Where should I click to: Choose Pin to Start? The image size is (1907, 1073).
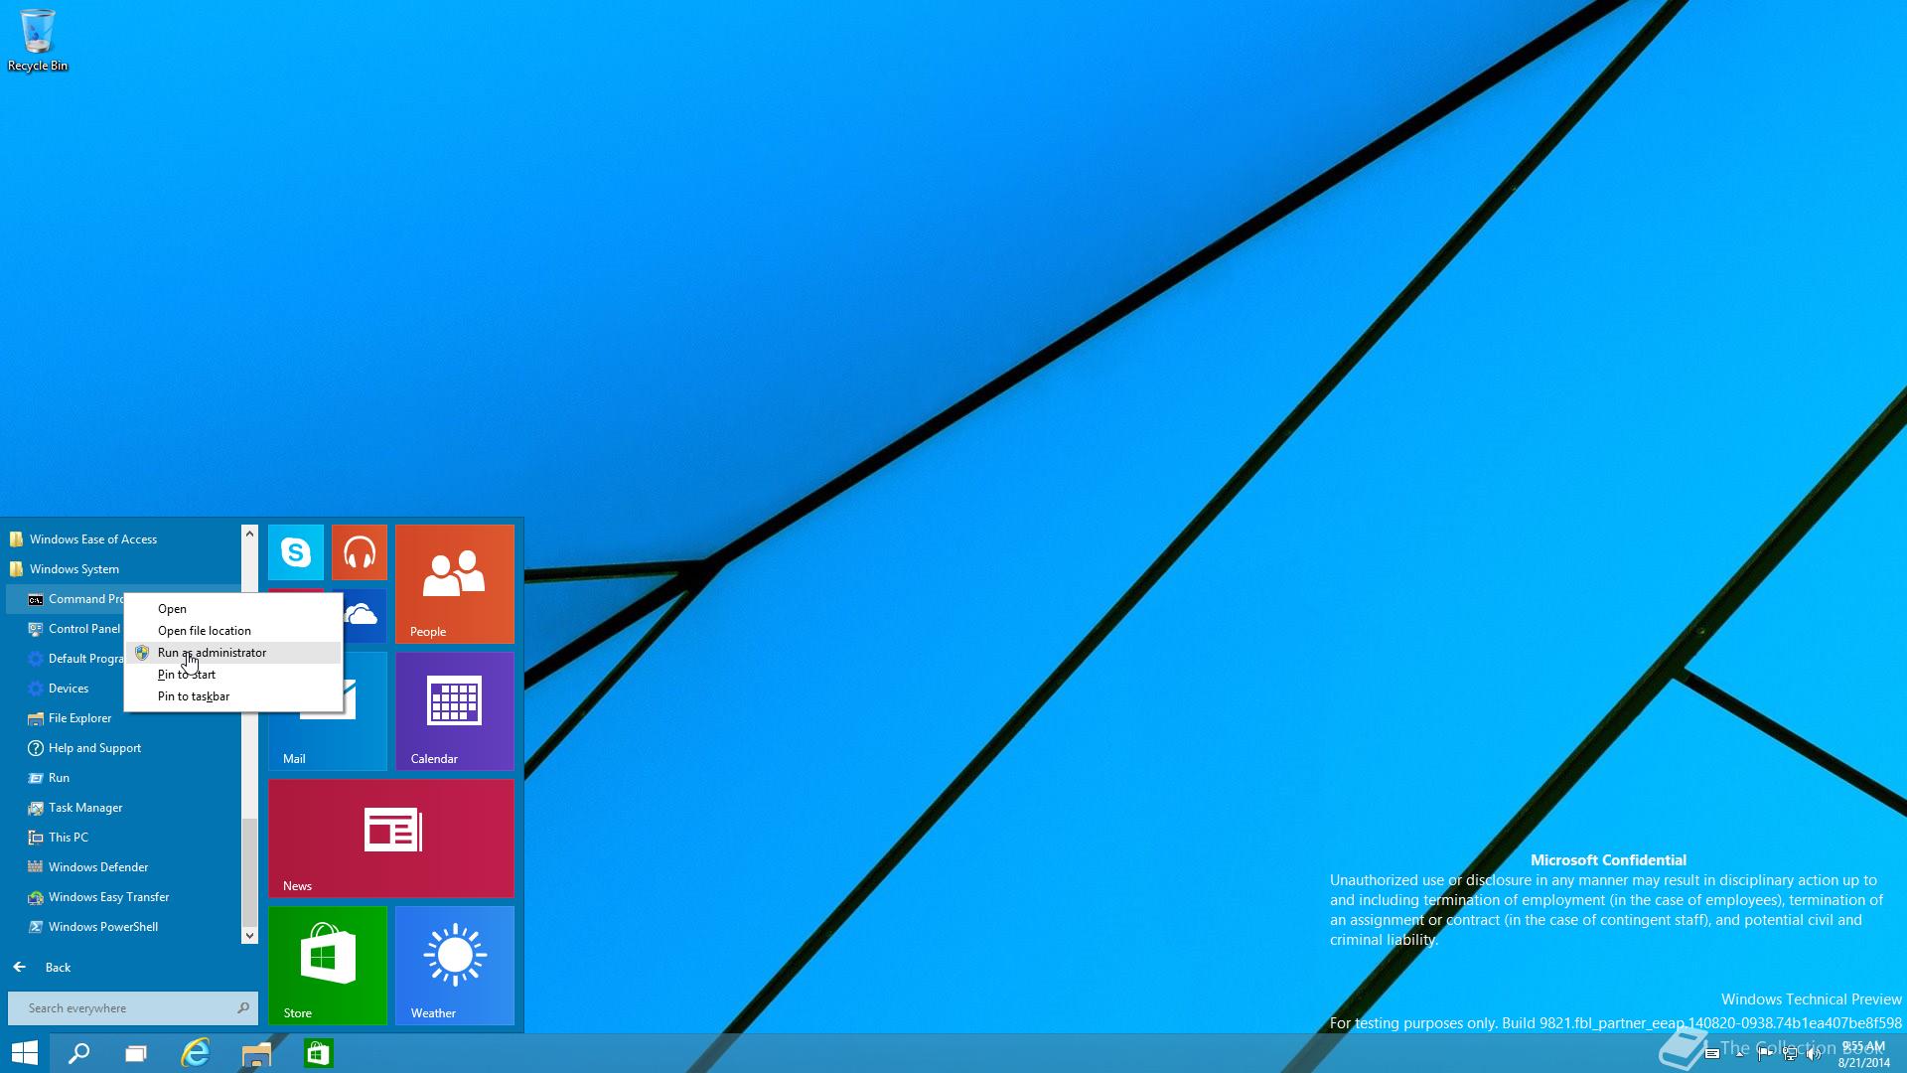click(x=233, y=675)
